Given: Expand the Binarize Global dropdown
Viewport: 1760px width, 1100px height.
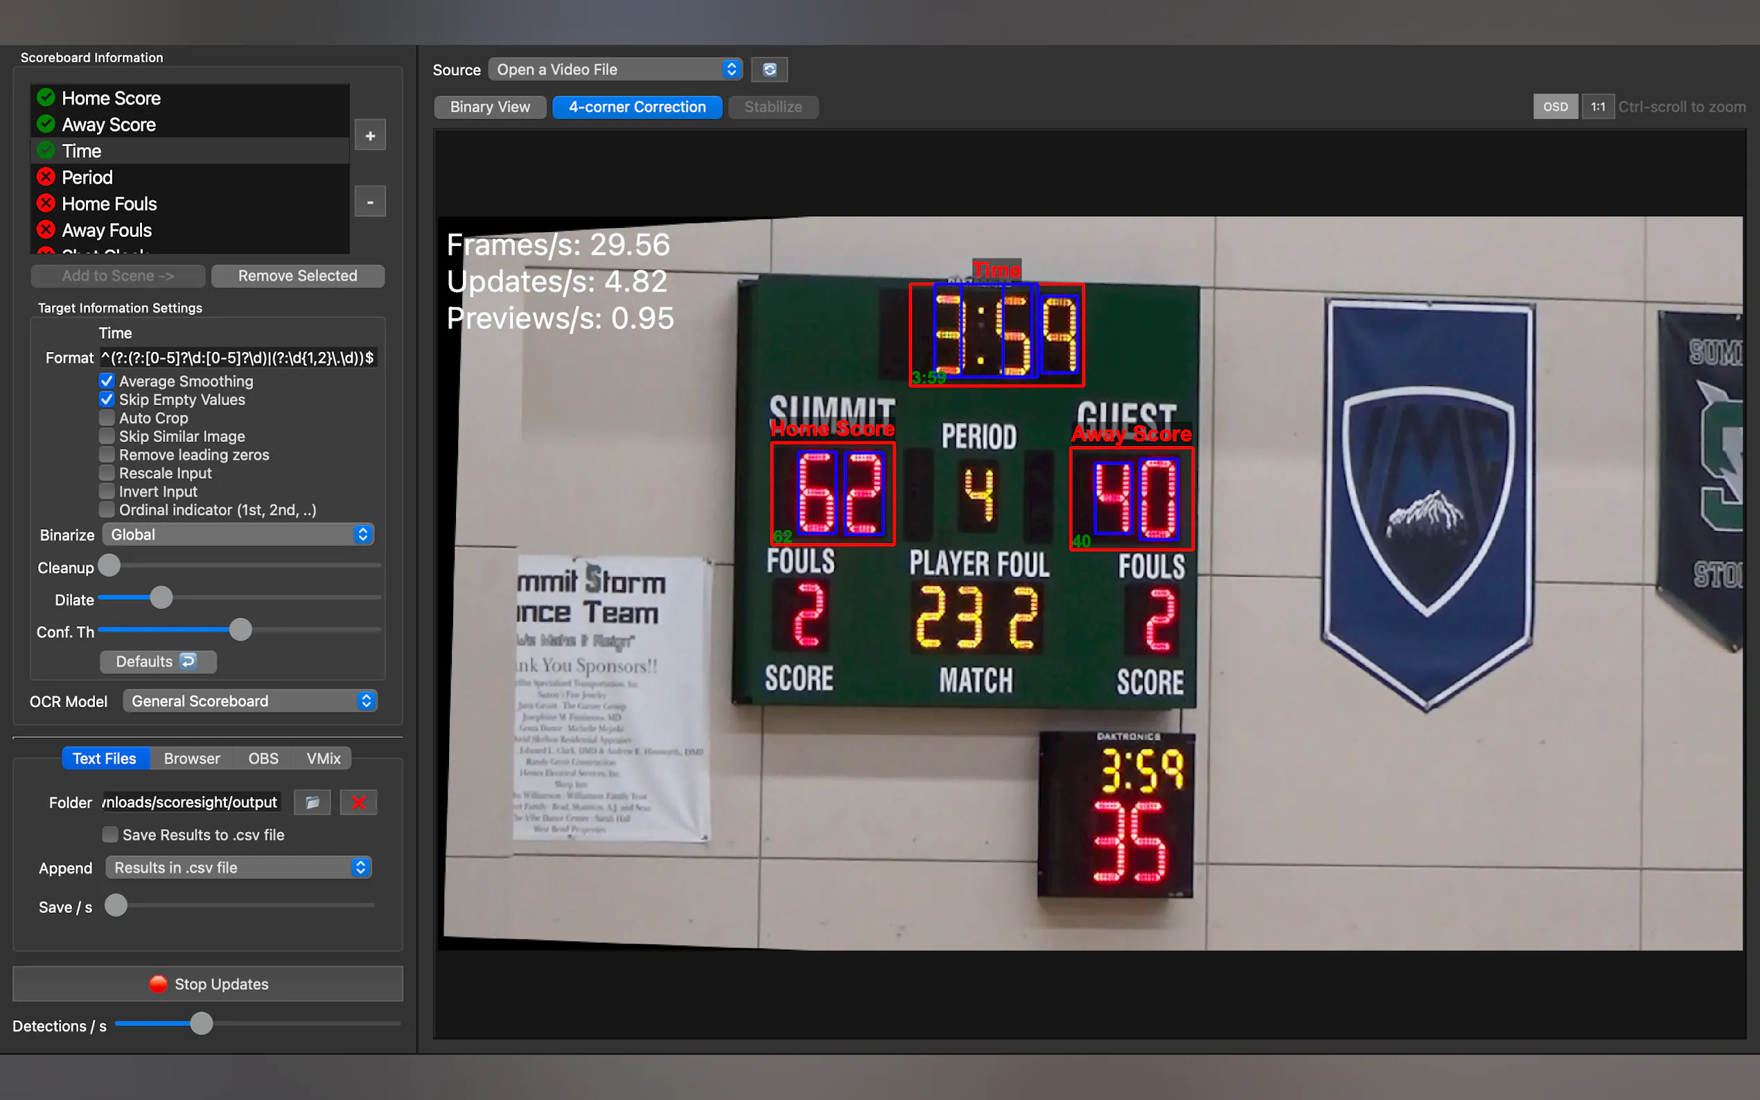Looking at the screenshot, I should coord(238,535).
